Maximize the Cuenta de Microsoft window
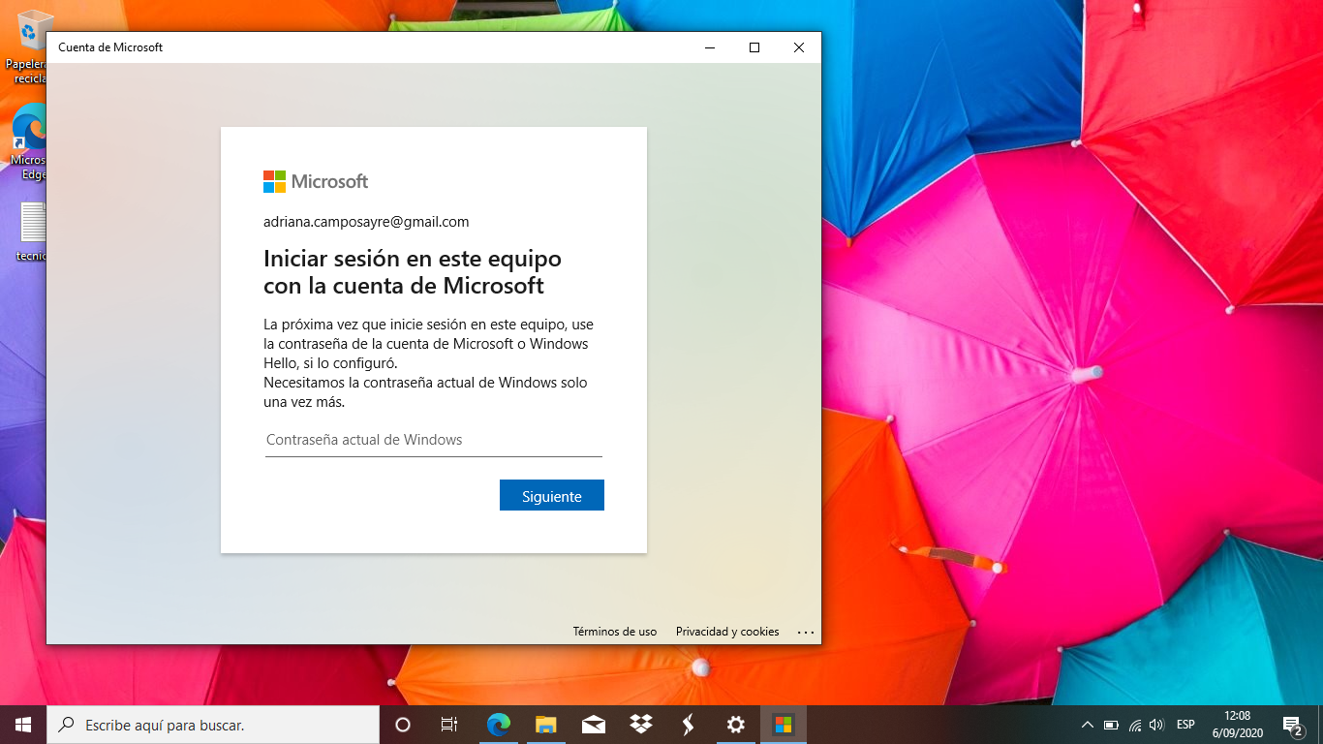 (x=754, y=47)
